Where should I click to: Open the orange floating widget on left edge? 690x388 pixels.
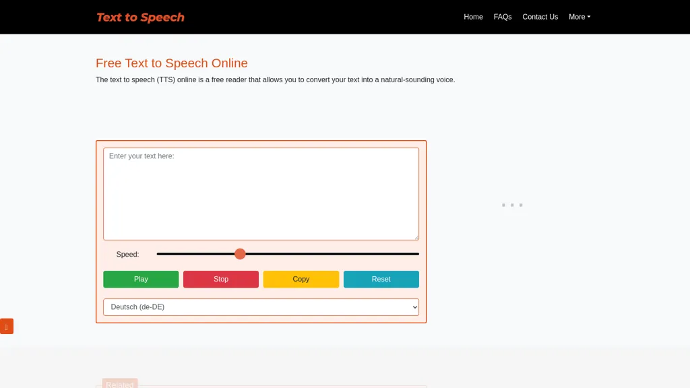[x=7, y=326]
